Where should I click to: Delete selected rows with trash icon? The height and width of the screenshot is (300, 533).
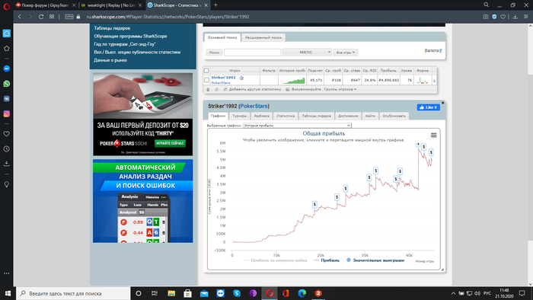pos(208,89)
